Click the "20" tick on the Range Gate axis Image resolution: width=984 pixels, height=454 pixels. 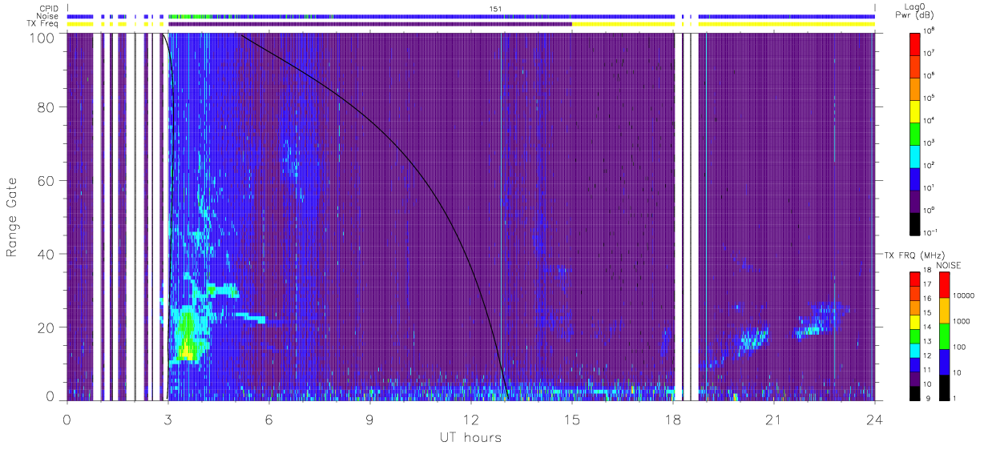[46, 327]
